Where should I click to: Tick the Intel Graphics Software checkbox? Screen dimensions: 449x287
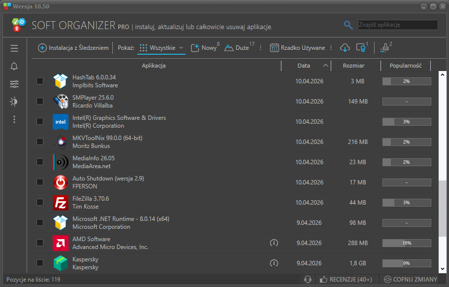tap(40, 121)
